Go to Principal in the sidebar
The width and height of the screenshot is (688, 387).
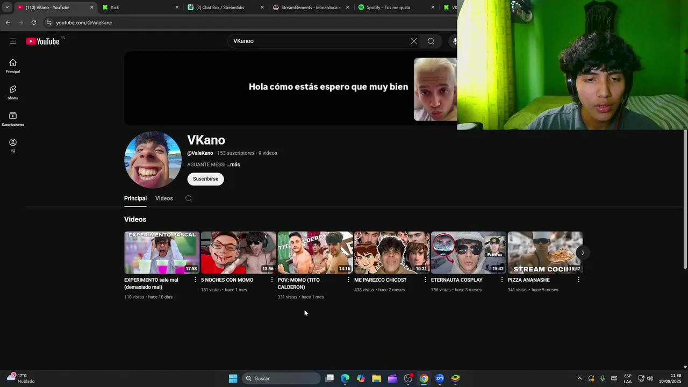(13, 66)
